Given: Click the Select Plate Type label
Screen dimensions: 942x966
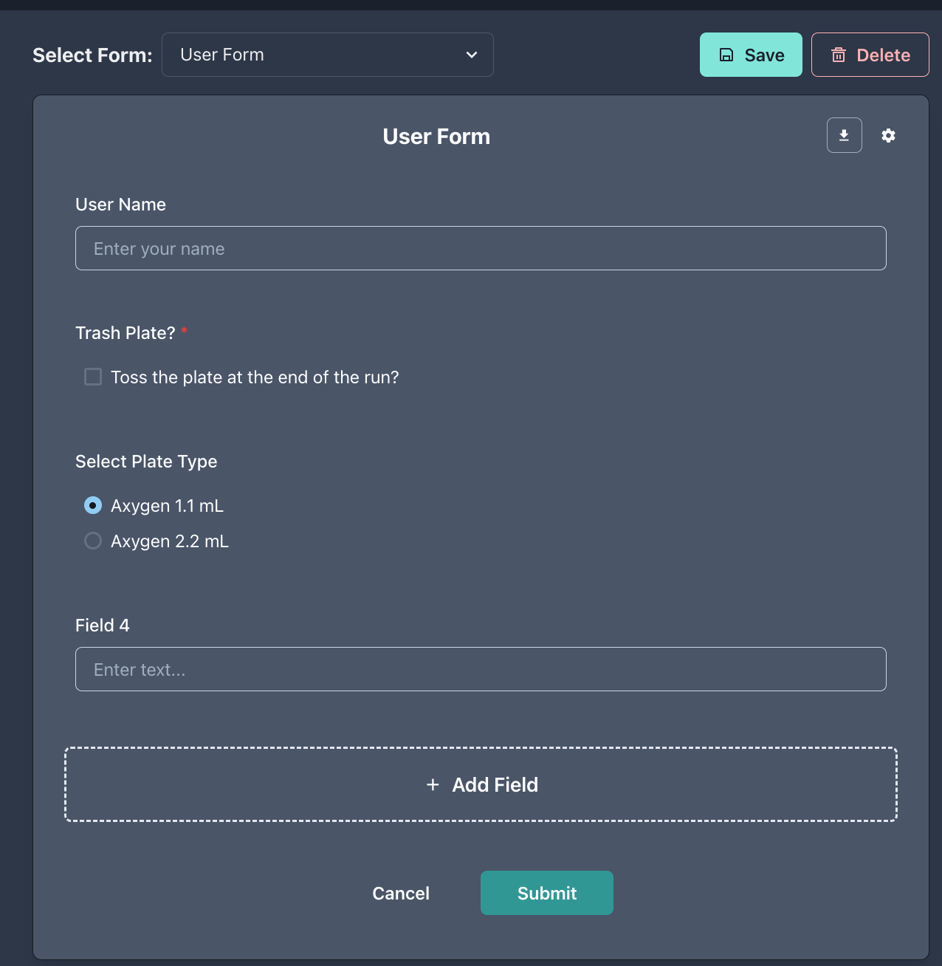Looking at the screenshot, I should point(146,462).
